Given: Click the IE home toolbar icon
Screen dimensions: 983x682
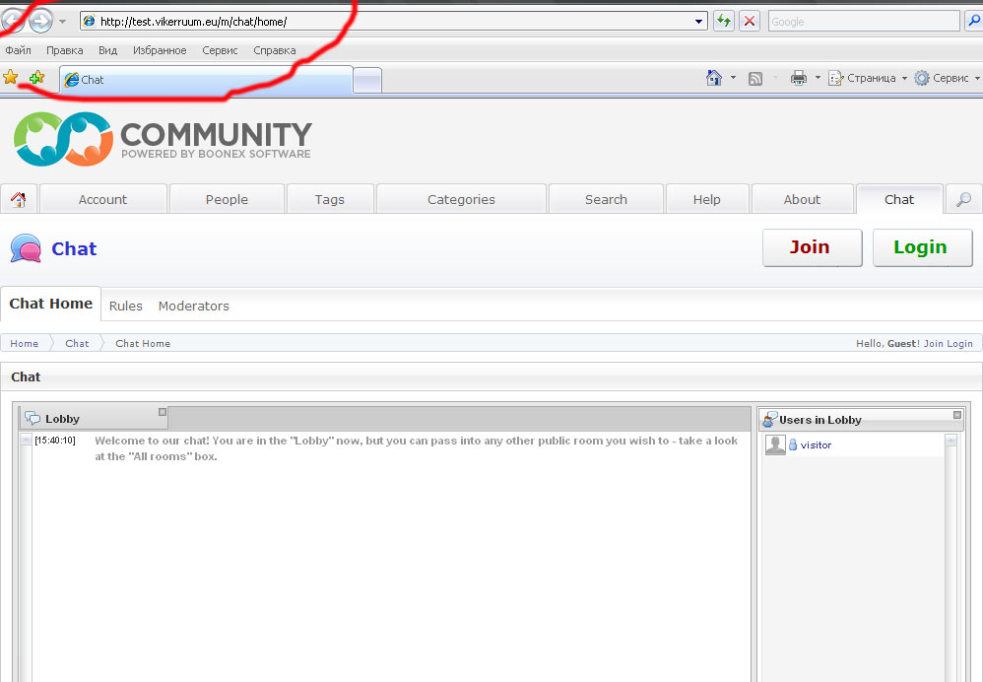Looking at the screenshot, I should (x=714, y=78).
